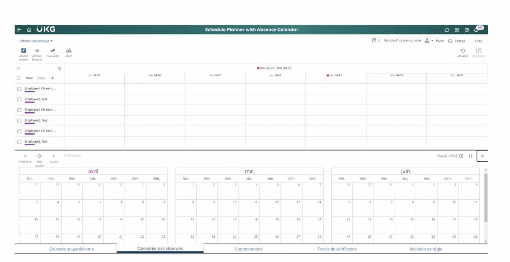Open the Actions rapides quick actions icon
510x262 pixels.
pyautogui.click(x=23, y=51)
